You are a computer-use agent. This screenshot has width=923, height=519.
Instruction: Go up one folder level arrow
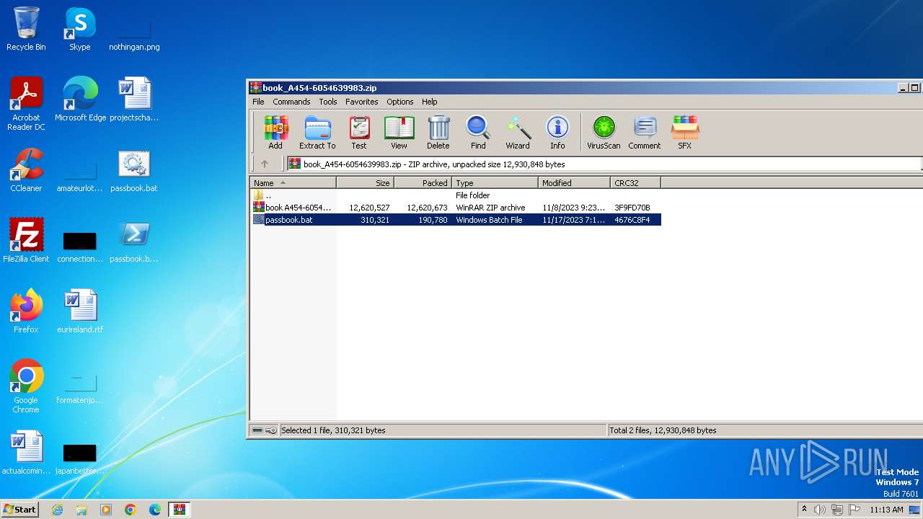tap(265, 164)
